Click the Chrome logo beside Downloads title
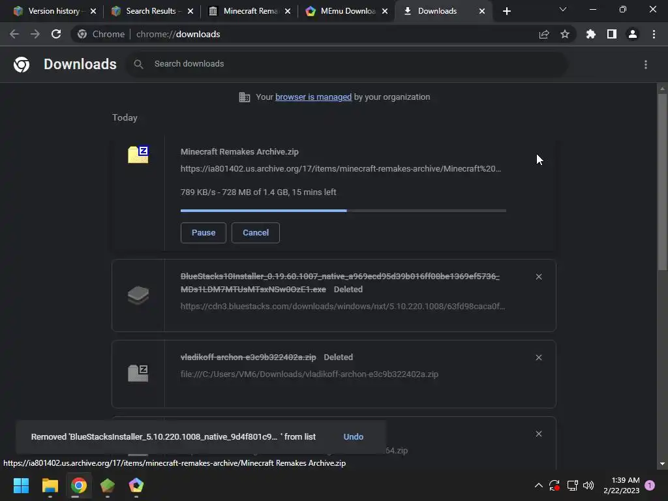Viewport: 668px width, 501px height. tap(22, 65)
